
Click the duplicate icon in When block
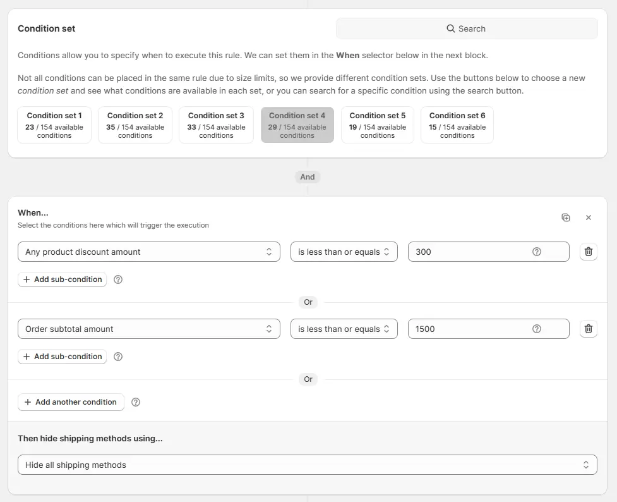566,217
